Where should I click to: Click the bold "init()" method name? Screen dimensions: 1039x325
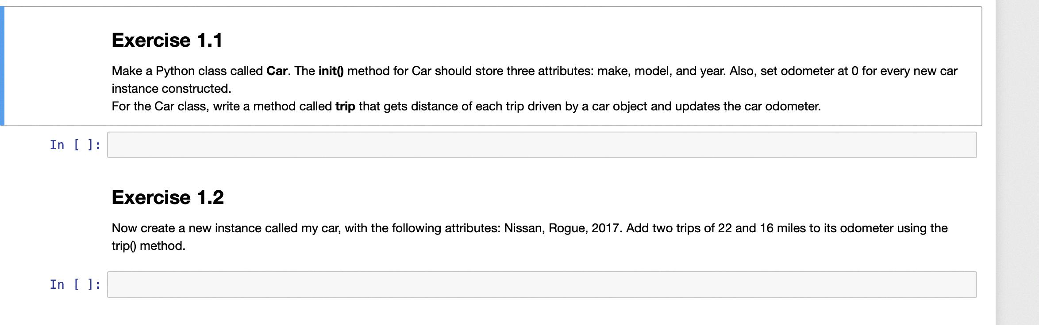(331, 71)
